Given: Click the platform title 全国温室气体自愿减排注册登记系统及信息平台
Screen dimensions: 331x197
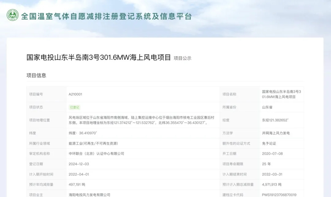Looking at the screenshot, I should tap(106, 16).
